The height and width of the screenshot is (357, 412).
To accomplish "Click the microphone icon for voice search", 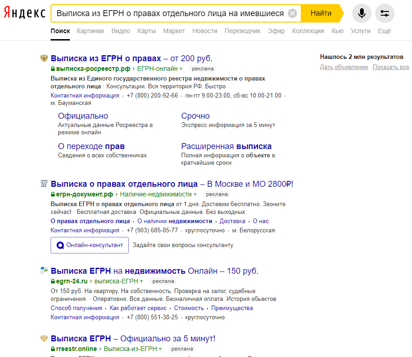I will pos(361,13).
